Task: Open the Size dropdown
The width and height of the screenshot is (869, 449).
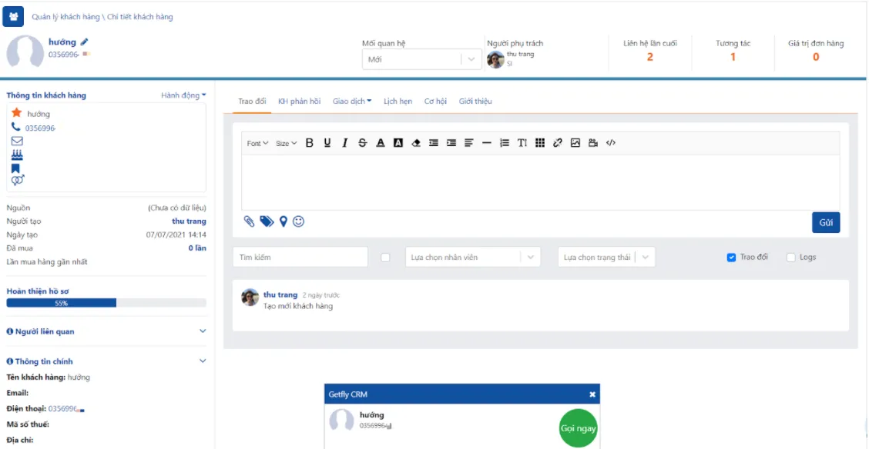Action: tap(287, 143)
